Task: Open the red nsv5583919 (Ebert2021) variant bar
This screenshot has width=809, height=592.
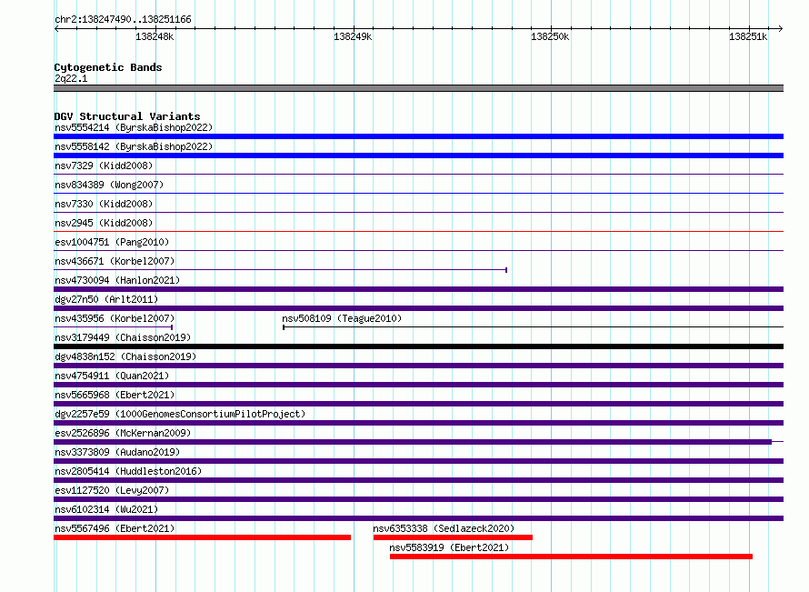Action: click(571, 557)
